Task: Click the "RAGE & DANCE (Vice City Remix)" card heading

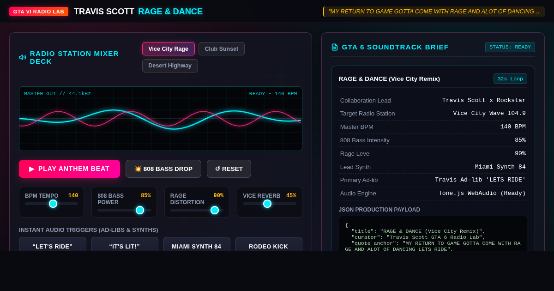Action: click(x=389, y=79)
